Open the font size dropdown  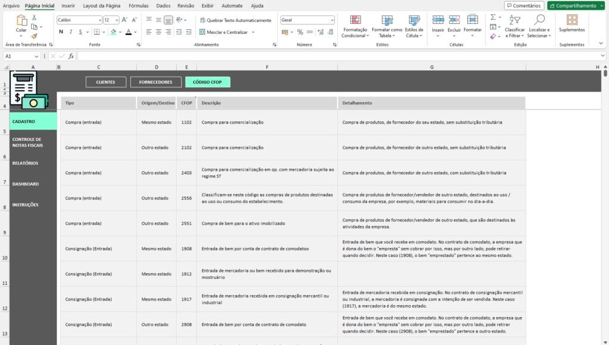point(115,20)
